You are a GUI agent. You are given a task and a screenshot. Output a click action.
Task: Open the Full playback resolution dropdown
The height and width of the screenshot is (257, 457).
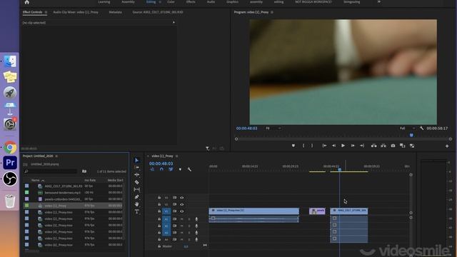click(407, 128)
